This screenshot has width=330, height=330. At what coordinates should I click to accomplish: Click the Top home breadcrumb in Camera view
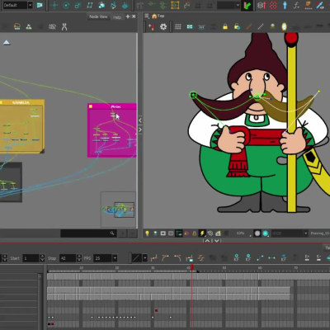pyautogui.click(x=158, y=16)
